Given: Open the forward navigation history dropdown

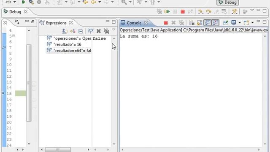Looking at the screenshot, I should (x=113, y=2).
